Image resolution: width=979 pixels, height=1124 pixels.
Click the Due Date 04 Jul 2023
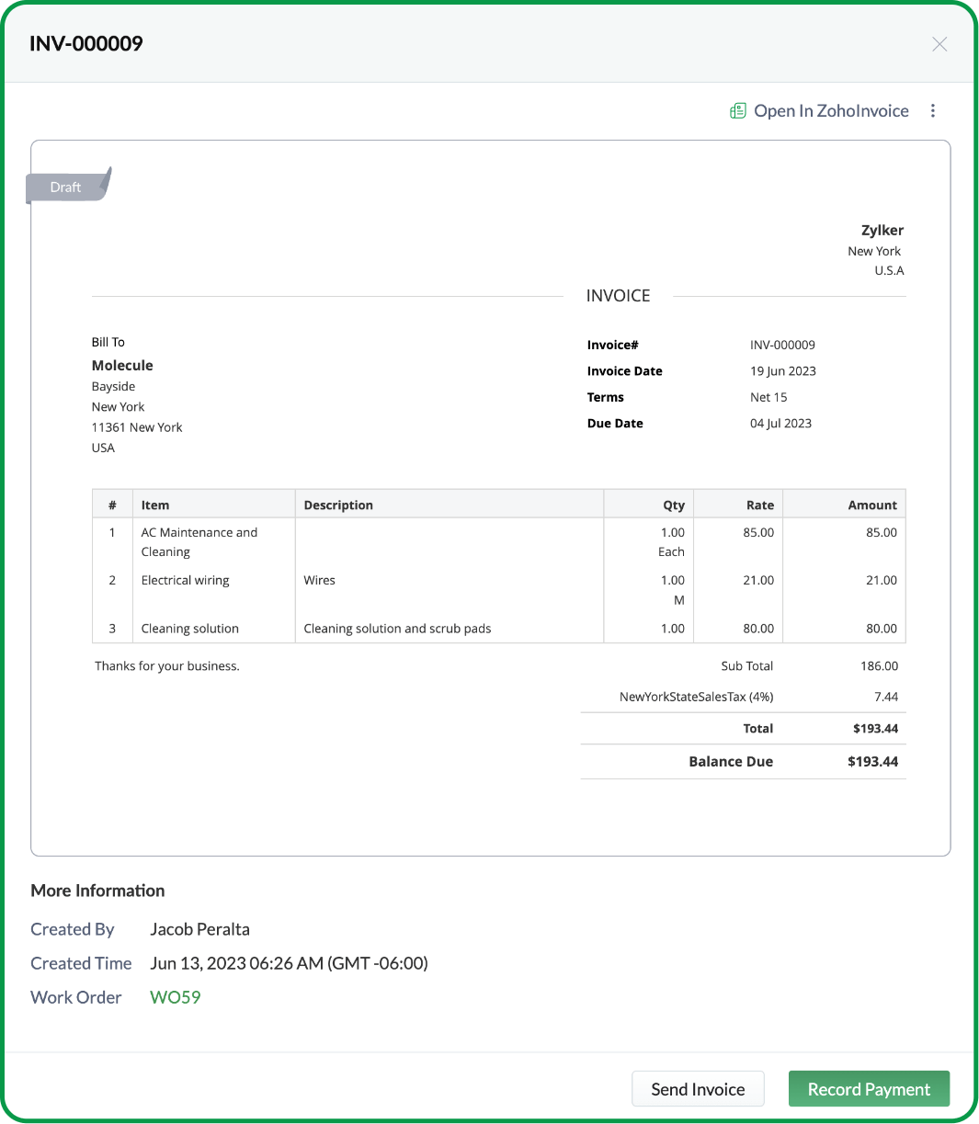tap(780, 423)
